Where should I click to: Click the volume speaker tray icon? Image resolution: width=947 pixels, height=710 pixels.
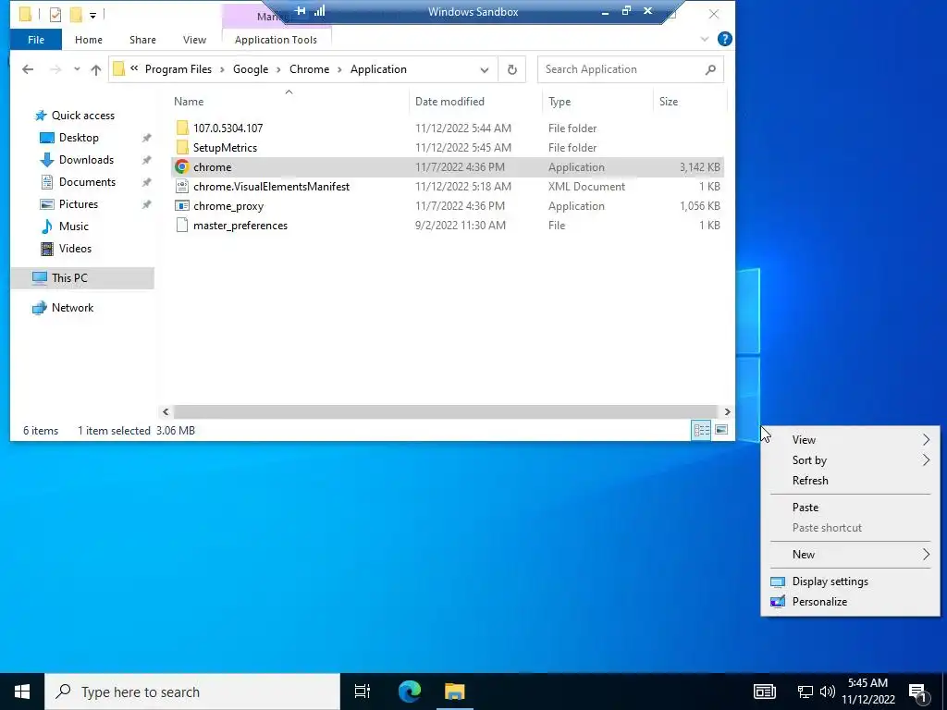pyautogui.click(x=828, y=692)
